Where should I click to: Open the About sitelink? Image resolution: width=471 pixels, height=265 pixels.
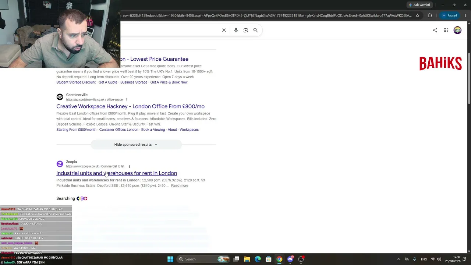172,130
